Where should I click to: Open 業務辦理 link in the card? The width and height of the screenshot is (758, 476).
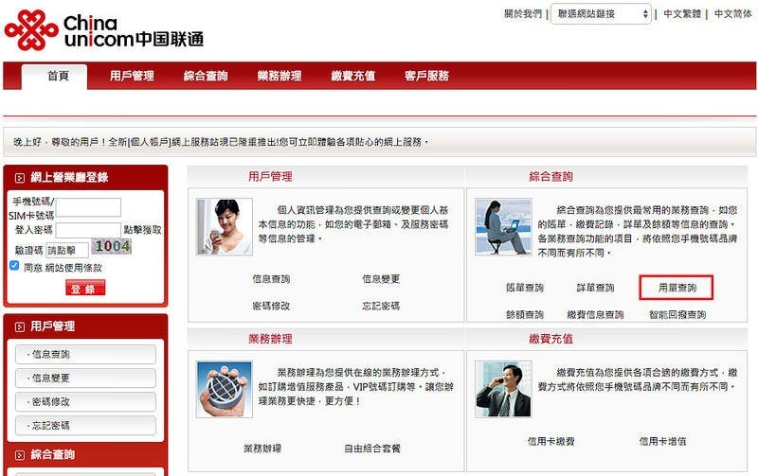point(262,449)
